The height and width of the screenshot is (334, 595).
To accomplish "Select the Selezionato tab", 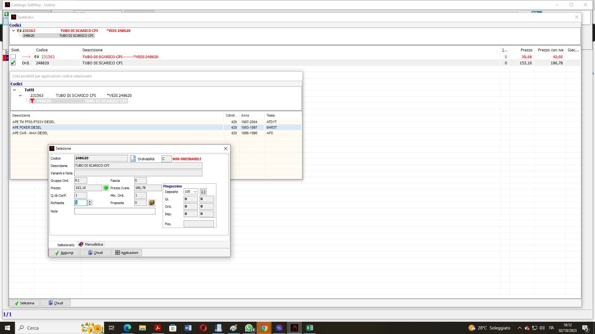I will click(x=65, y=245).
